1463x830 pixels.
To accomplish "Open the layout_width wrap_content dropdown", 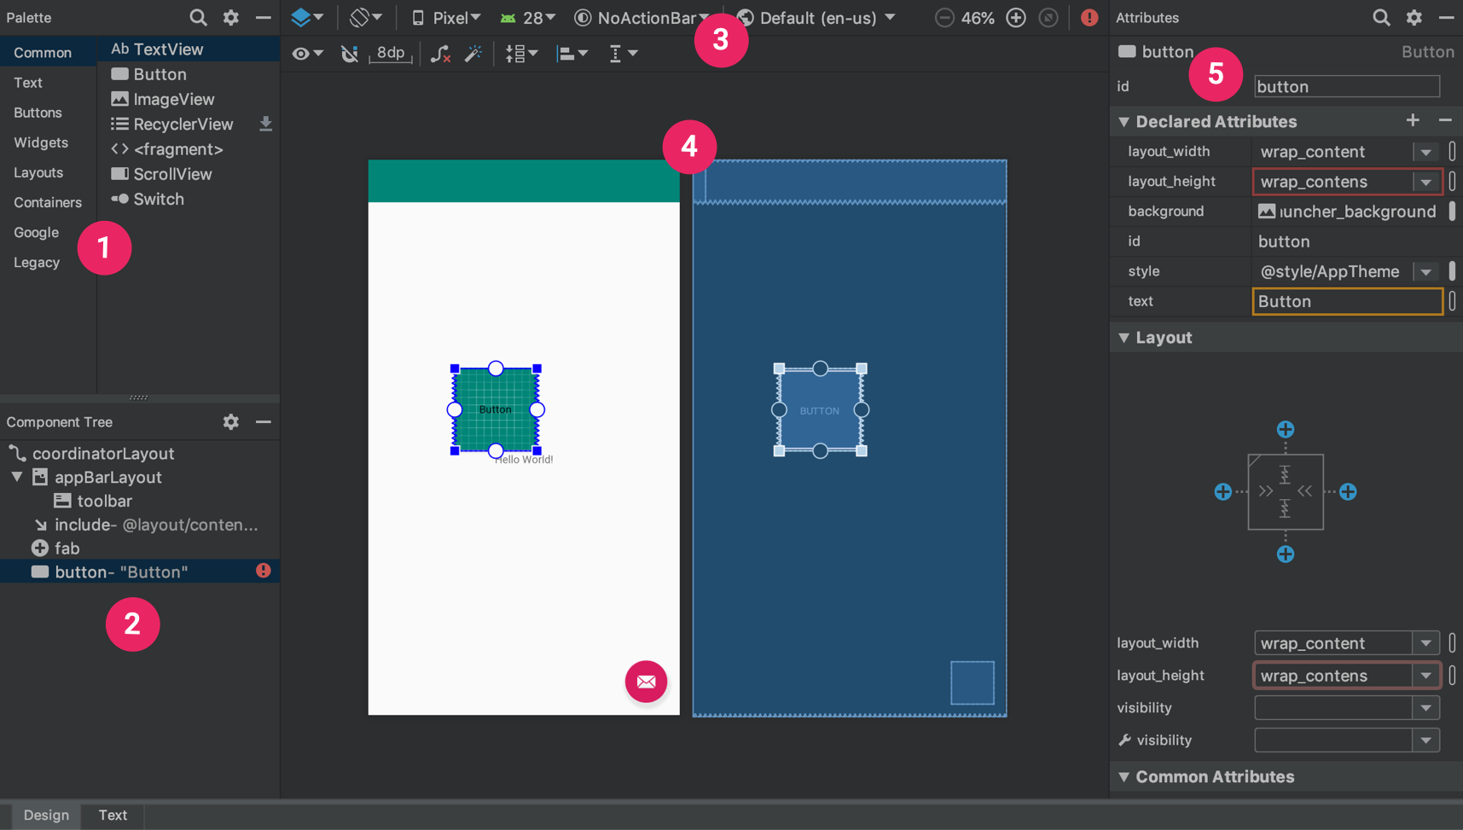I will click(x=1425, y=151).
